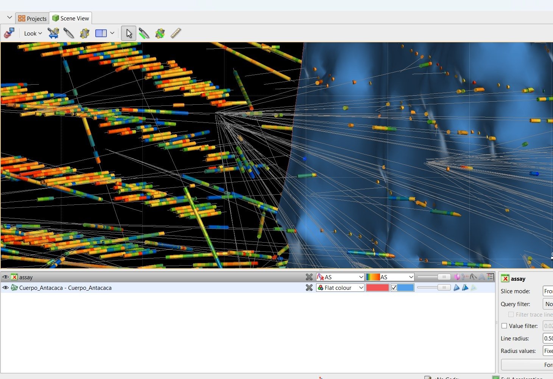Remove assay from the scene list
The image size is (553, 379).
click(309, 277)
